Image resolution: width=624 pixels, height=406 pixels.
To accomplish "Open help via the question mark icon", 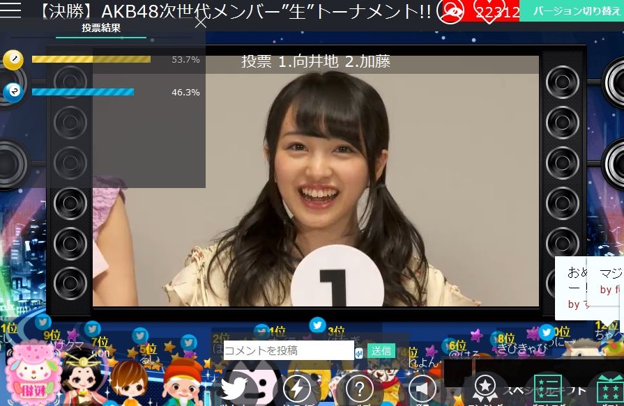I will (359, 389).
